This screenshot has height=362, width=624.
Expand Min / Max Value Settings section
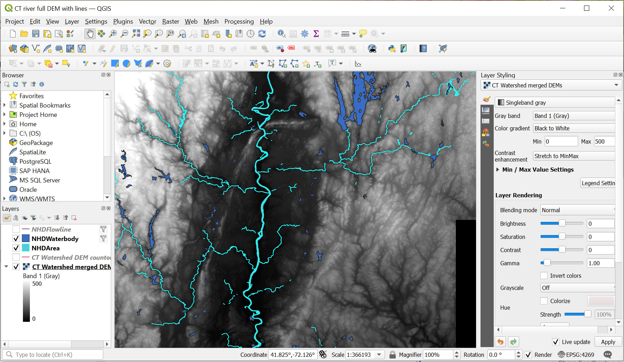498,170
